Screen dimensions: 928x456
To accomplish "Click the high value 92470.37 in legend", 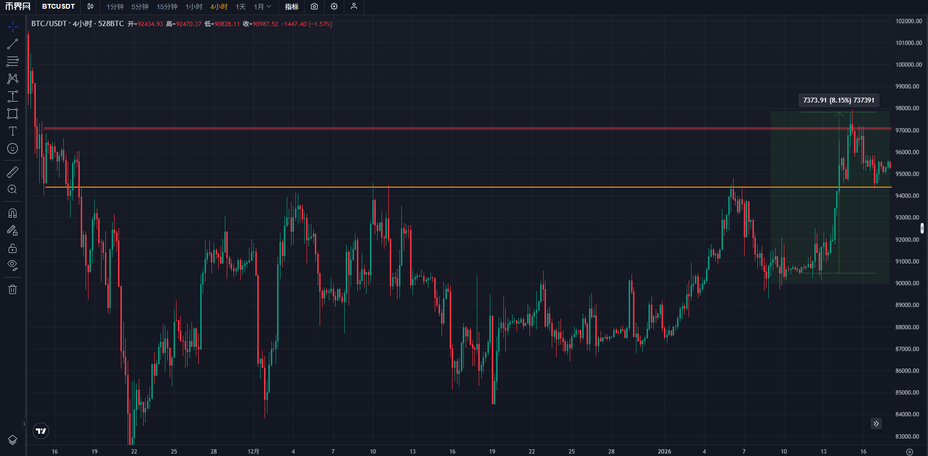I will [189, 24].
